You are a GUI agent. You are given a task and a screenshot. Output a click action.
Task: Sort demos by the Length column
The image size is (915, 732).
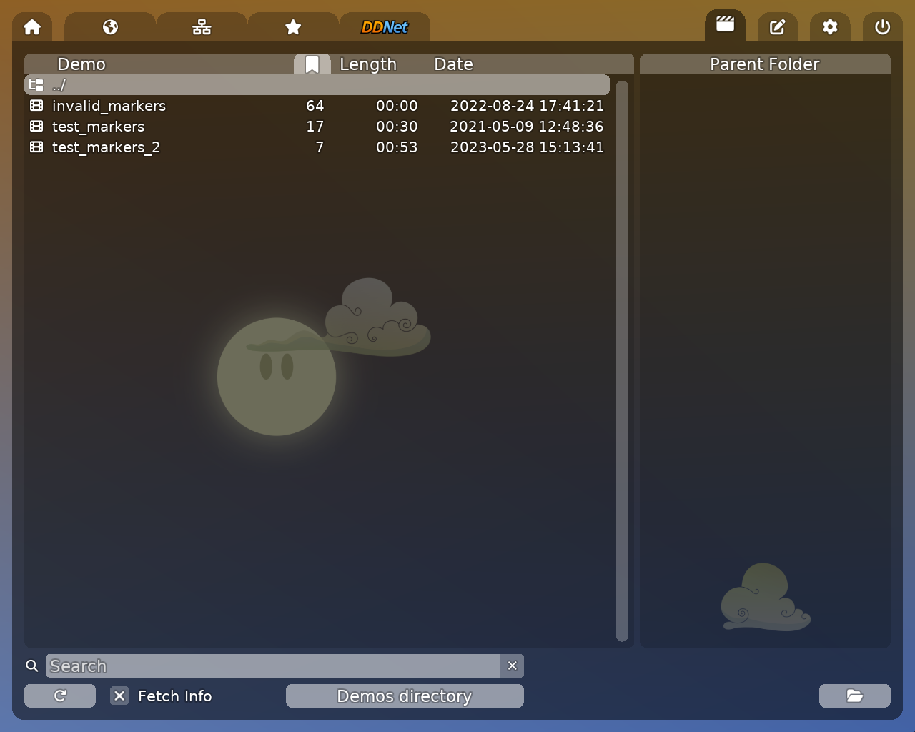point(368,64)
